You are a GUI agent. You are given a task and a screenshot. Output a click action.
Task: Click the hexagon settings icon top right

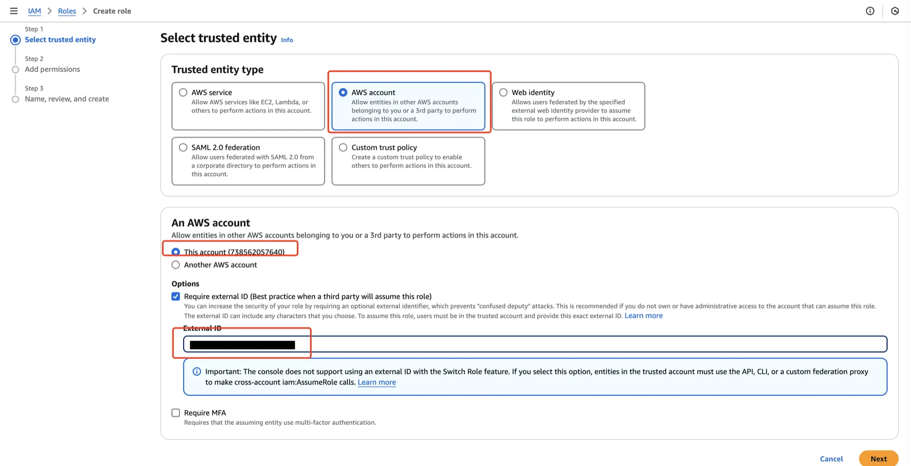tap(895, 11)
